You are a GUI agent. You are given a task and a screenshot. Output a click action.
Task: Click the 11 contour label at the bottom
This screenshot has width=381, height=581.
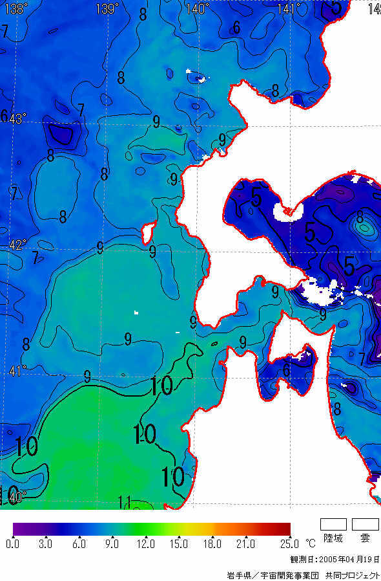(x=124, y=503)
